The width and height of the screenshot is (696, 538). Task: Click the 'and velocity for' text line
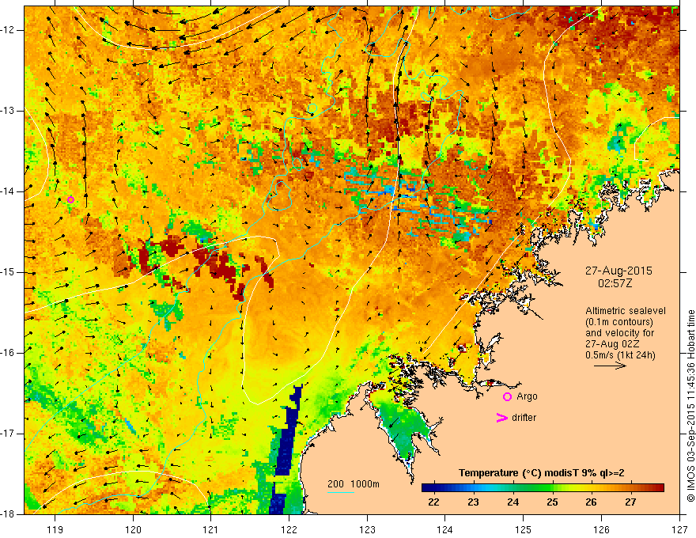(x=619, y=333)
